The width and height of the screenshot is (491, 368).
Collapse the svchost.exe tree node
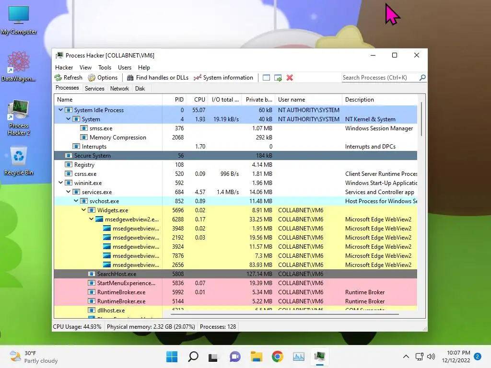tap(76, 201)
